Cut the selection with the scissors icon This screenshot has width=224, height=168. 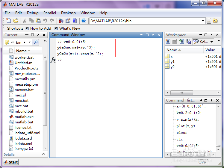(24, 21)
